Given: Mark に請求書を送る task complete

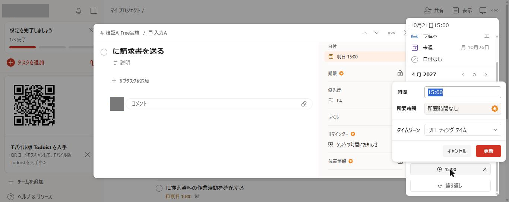Looking at the screenshot, I should (x=104, y=52).
